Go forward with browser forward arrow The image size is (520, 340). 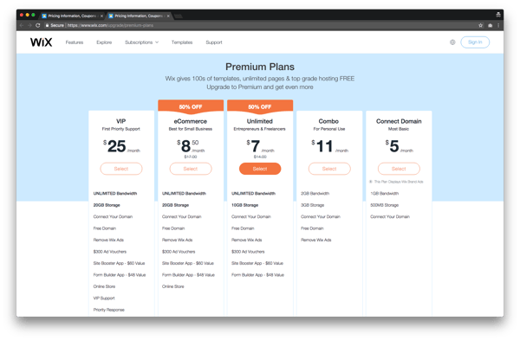29,25
